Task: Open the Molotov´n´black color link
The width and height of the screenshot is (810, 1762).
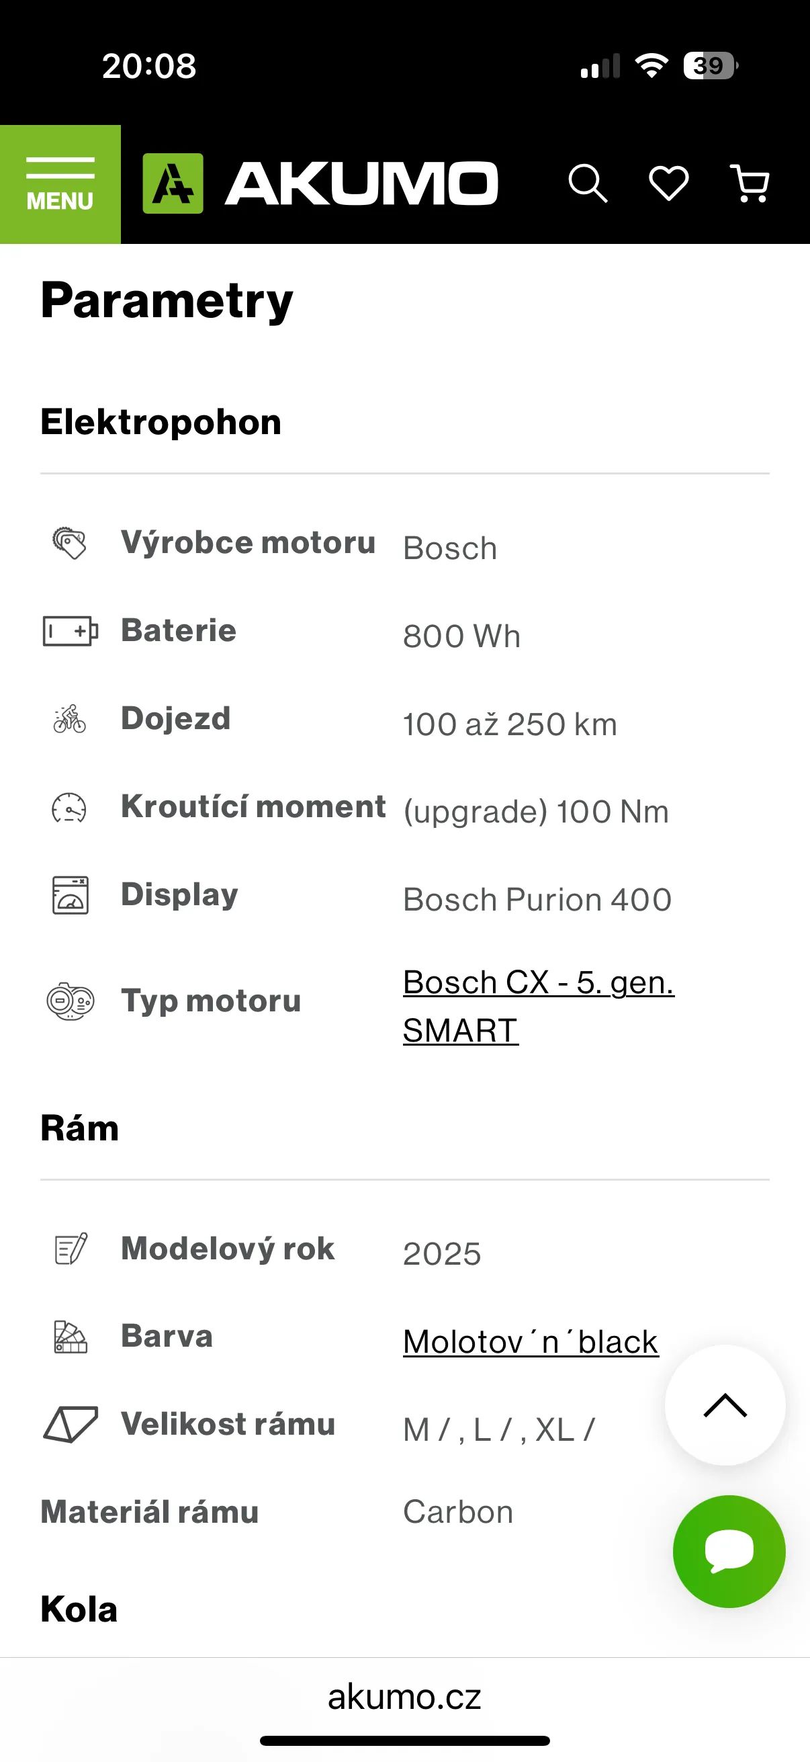Action: [x=531, y=1341]
